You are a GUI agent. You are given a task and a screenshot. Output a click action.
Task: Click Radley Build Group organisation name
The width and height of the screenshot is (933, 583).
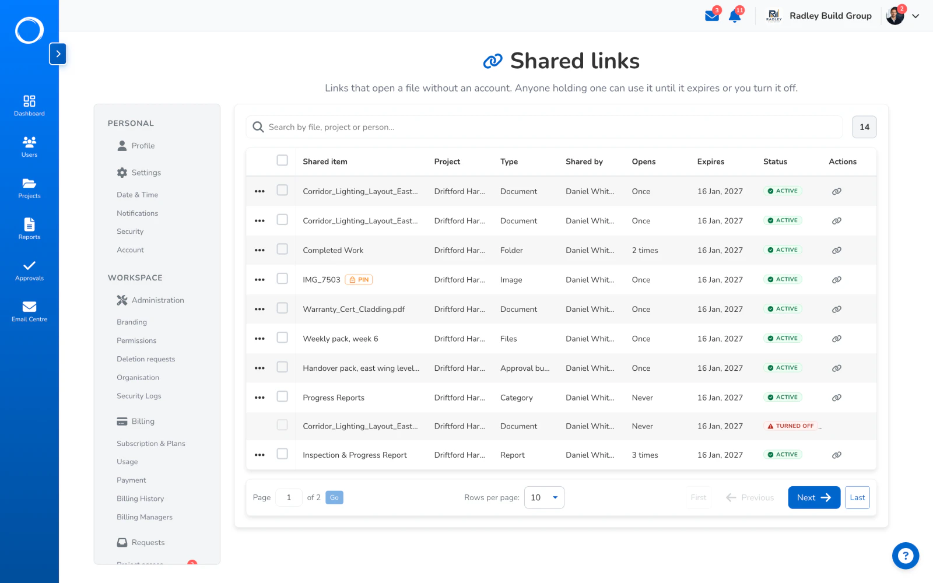click(x=830, y=16)
